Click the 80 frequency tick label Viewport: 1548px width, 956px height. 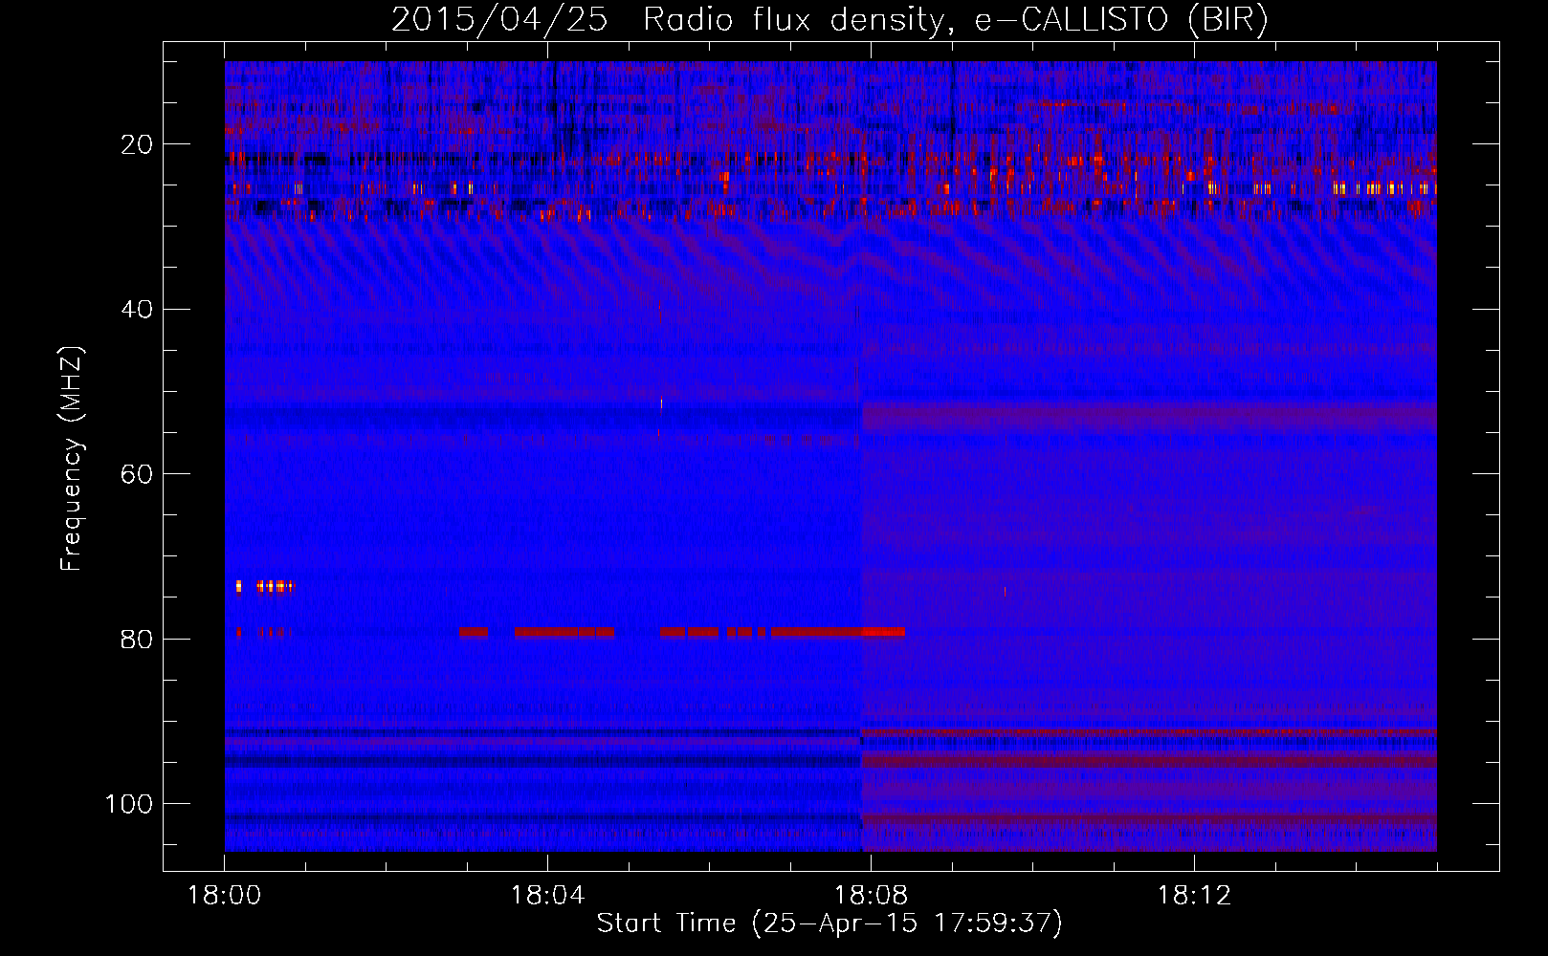(x=137, y=639)
